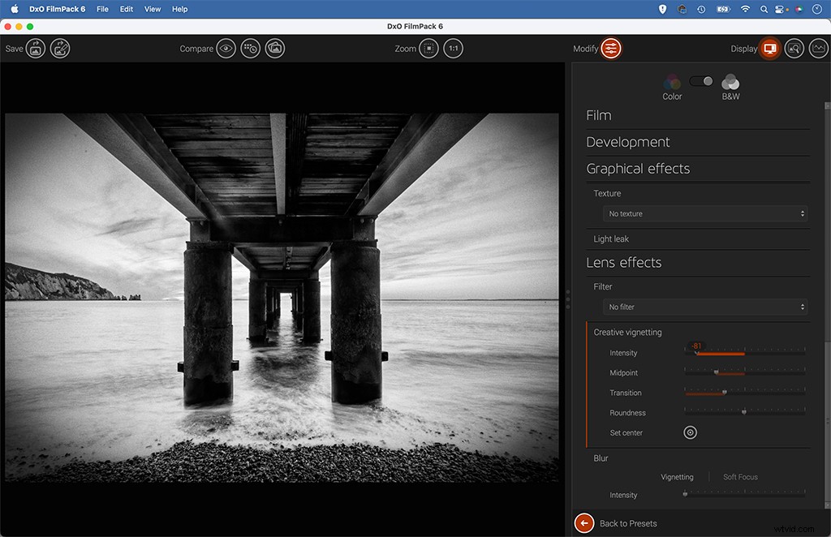The height and width of the screenshot is (537, 831).
Task: Select the B&W rendering mode
Action: pos(730,87)
